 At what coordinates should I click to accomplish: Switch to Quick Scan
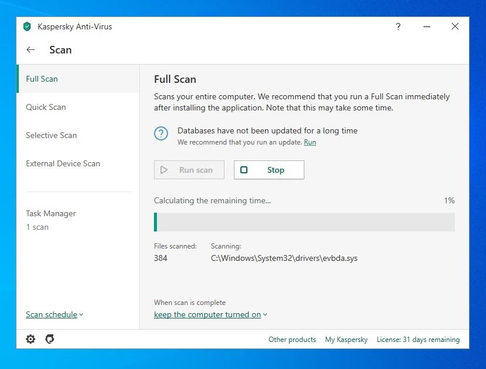pos(78,107)
